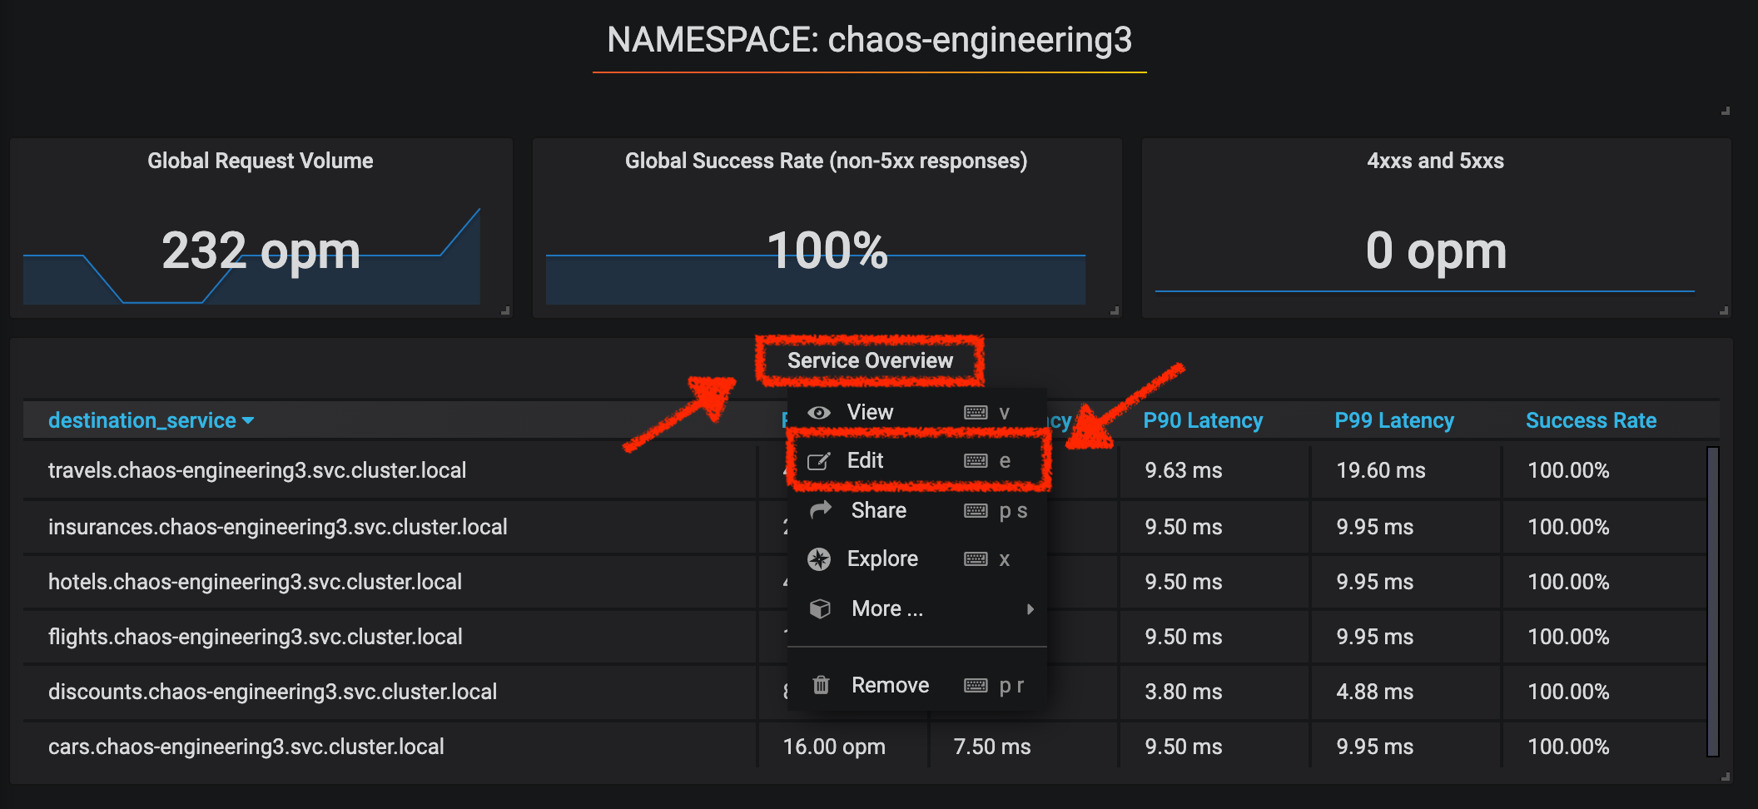Click the 100.00% success rate for travels
The height and width of the screenshot is (809, 1758).
pos(1568,470)
